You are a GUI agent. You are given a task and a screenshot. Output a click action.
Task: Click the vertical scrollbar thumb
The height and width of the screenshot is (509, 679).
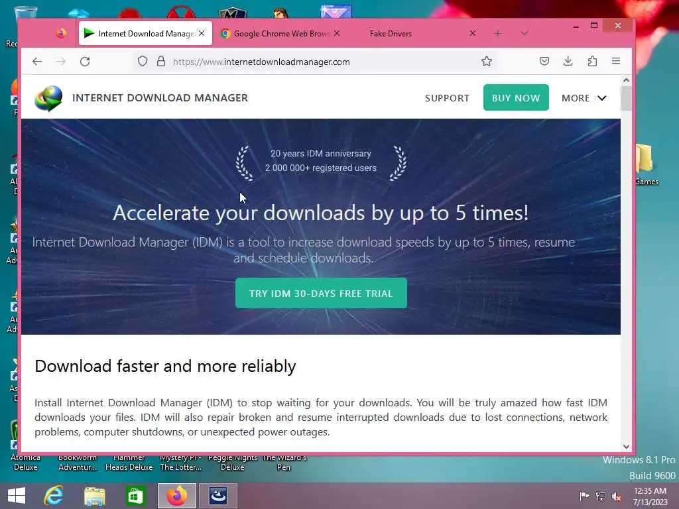(x=626, y=98)
